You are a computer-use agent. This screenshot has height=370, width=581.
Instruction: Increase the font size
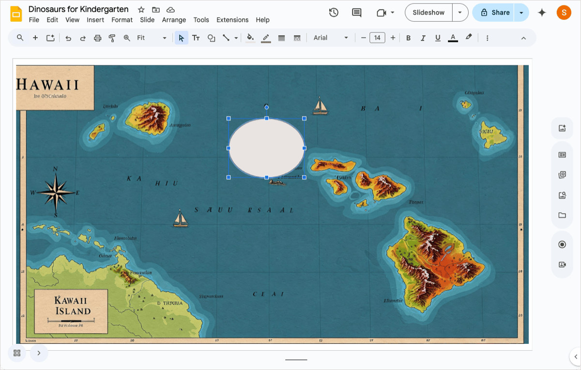click(x=393, y=38)
